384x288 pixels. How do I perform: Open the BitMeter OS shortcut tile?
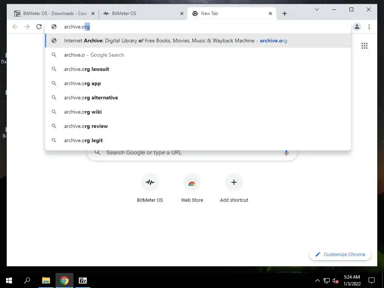(150, 188)
